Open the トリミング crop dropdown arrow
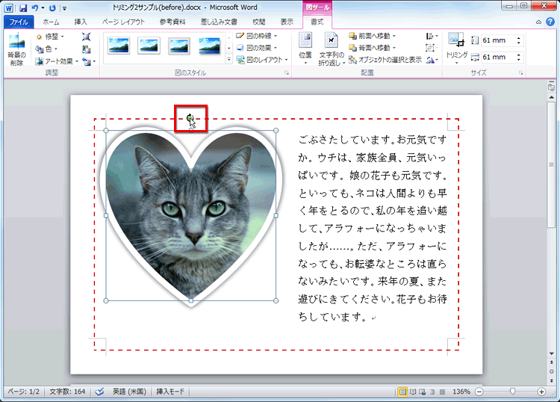Screen dimensions: 560x402 pyautogui.click(x=456, y=64)
